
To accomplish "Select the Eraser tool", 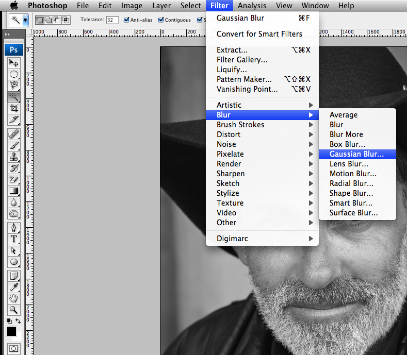I will tap(13, 179).
